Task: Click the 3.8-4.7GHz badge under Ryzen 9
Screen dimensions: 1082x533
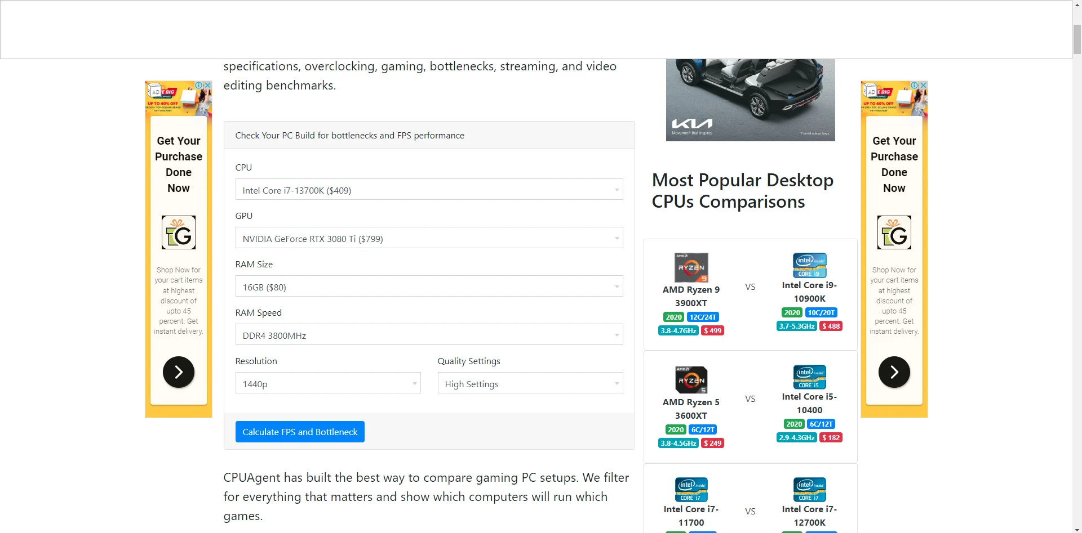Action: tap(679, 330)
